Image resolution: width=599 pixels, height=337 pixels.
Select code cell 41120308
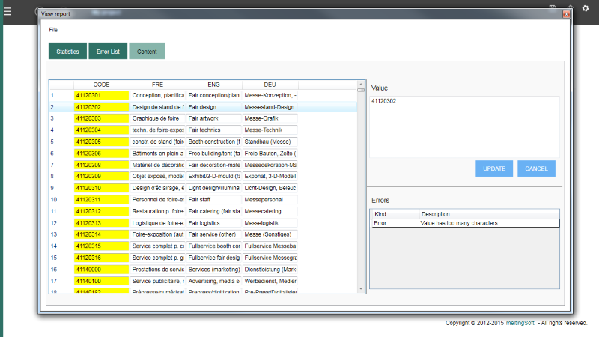click(x=101, y=165)
